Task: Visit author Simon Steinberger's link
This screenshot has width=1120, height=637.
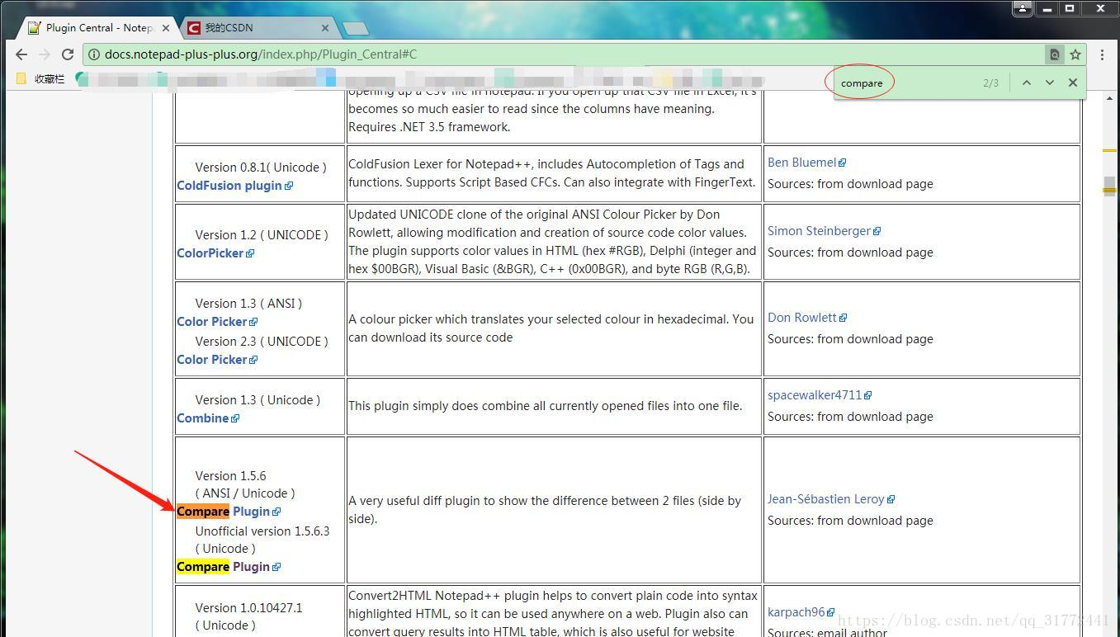Action: click(x=824, y=231)
